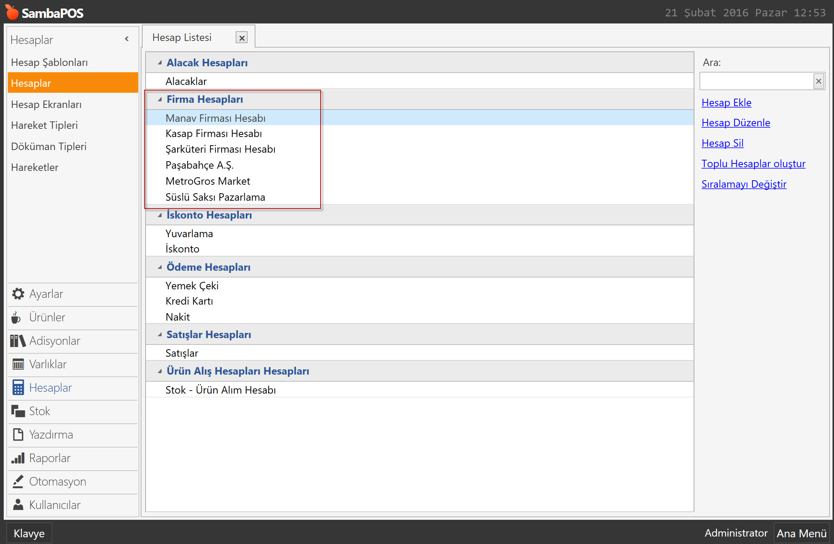Click Toplu Hesaplar oluştur link
Viewport: 834px width, 544px height.
coord(753,164)
